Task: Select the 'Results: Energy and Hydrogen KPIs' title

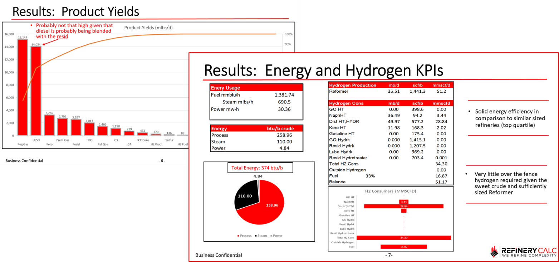Action: 324,70
